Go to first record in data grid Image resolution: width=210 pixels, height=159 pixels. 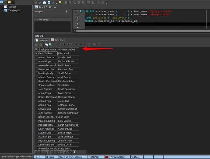56,44
